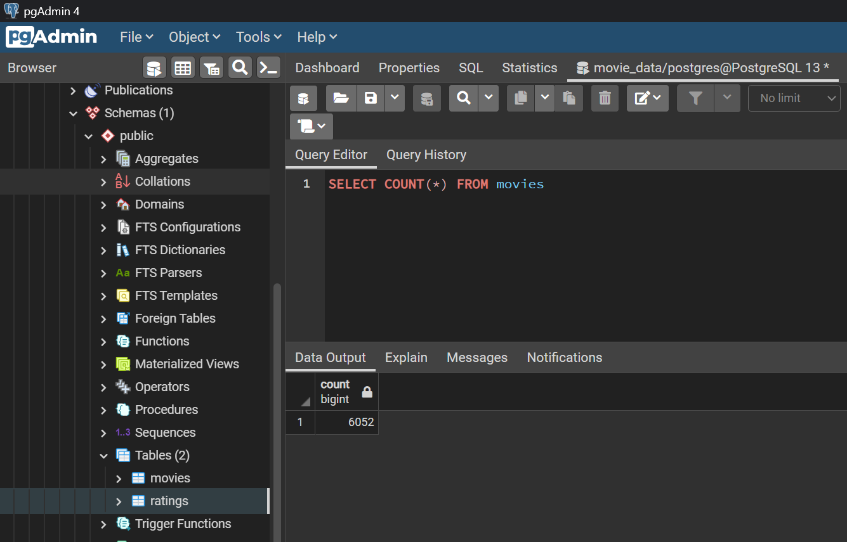The width and height of the screenshot is (847, 542).
Task: Expand the Publications tree node
Action: pos(74,91)
